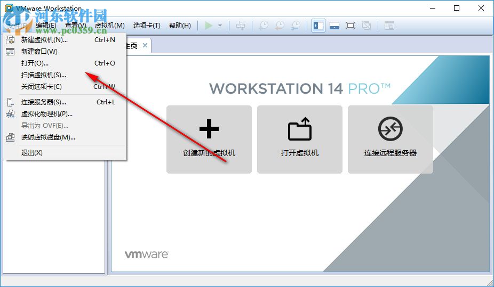Click the revert to snapshot icon
This screenshot has width=494, height=287.
coord(280,26)
